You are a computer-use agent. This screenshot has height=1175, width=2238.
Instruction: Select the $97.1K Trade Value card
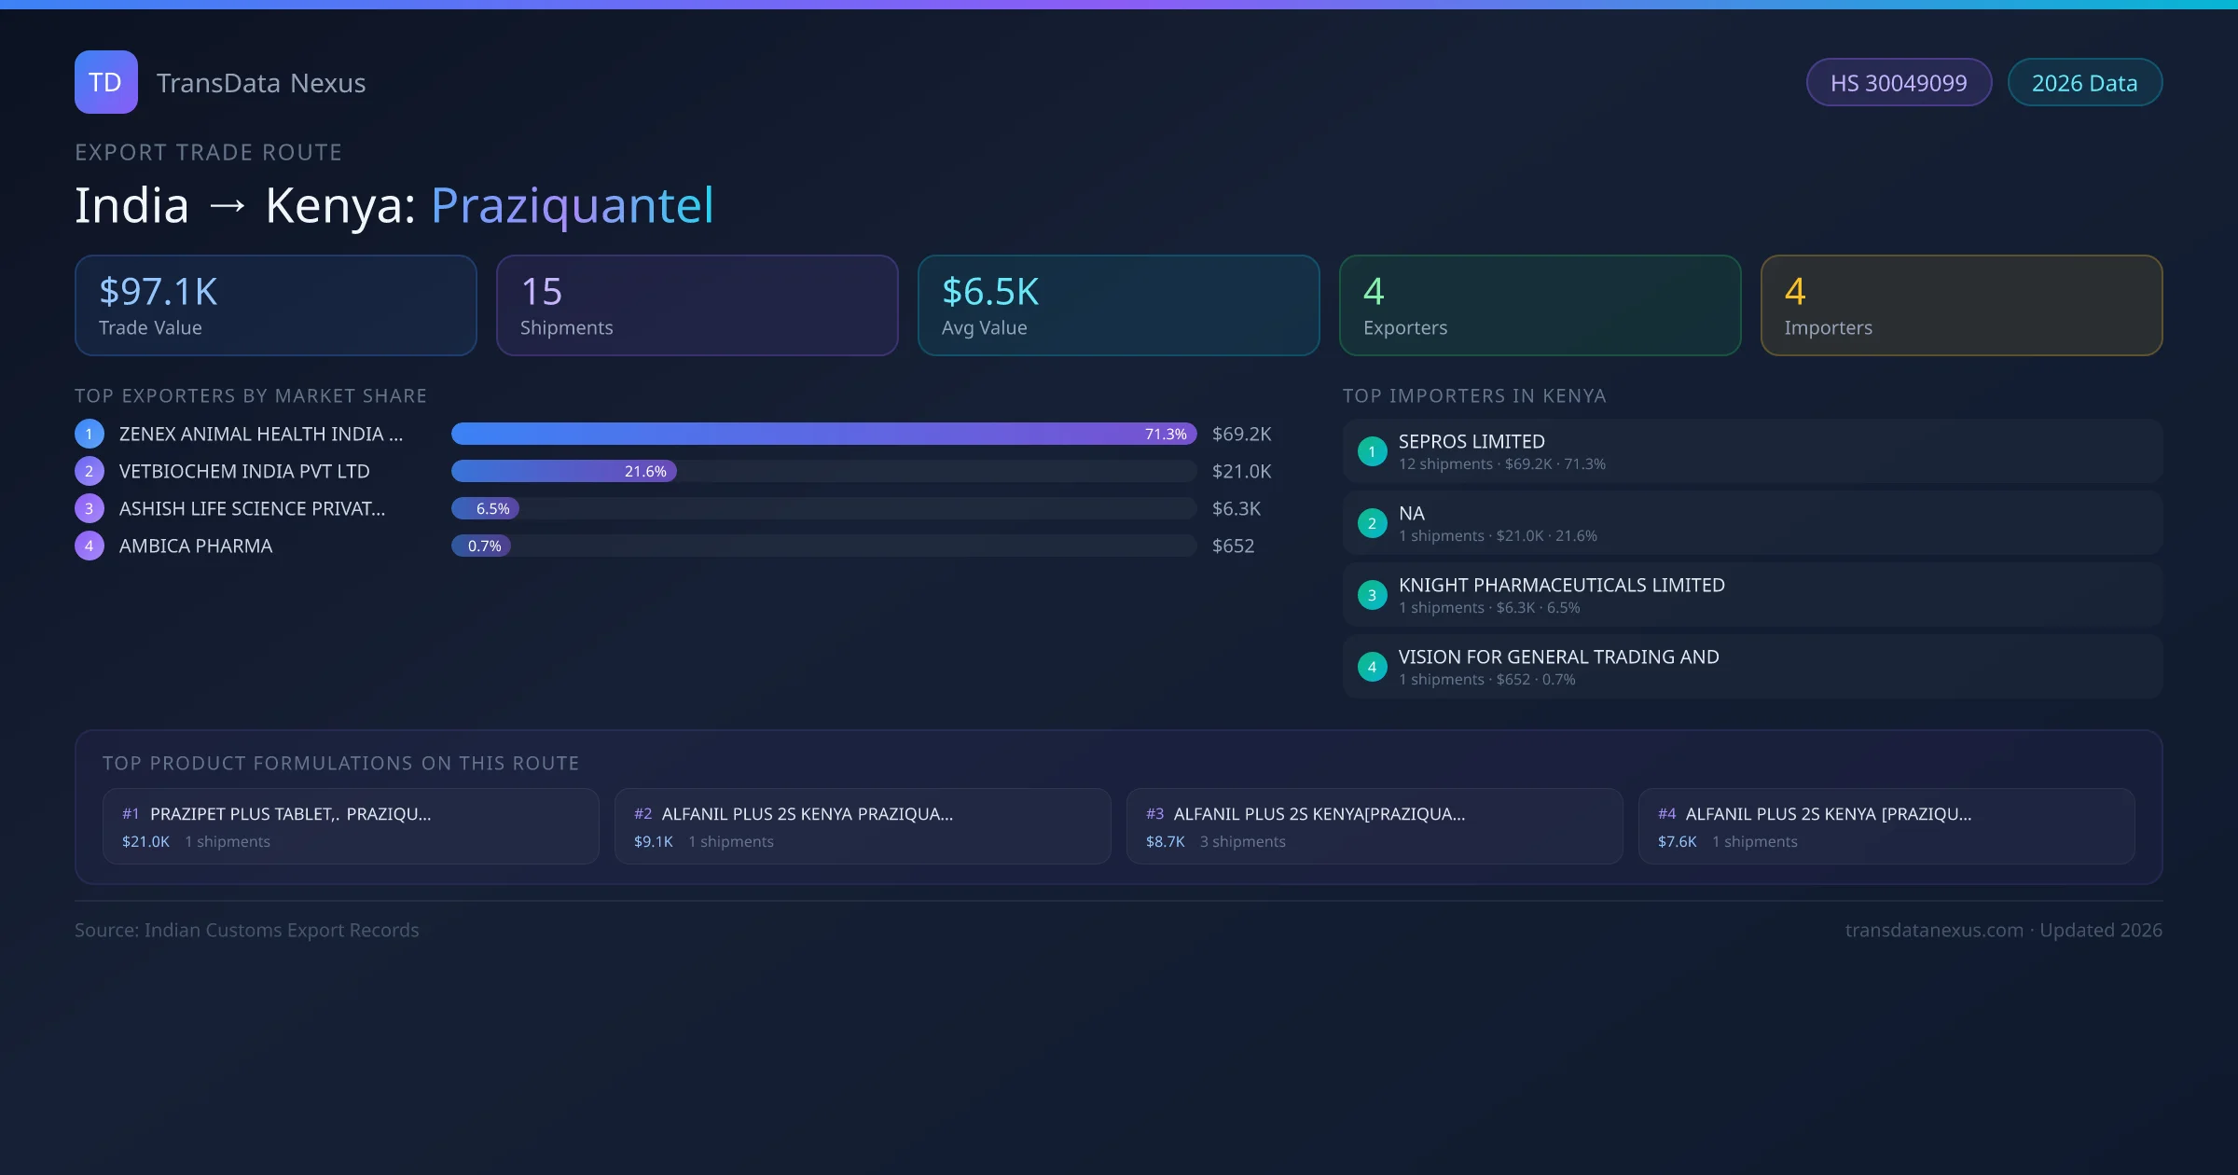[275, 306]
